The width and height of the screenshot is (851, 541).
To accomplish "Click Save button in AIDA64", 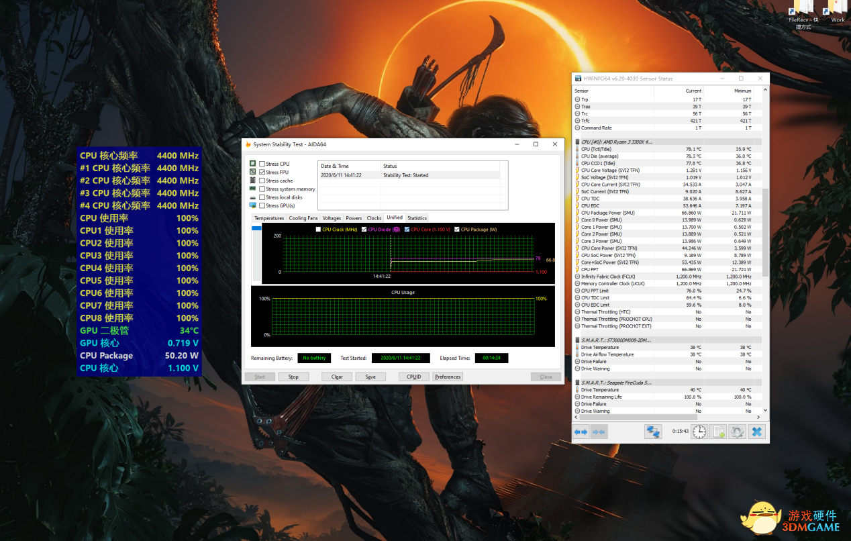I will (x=370, y=377).
